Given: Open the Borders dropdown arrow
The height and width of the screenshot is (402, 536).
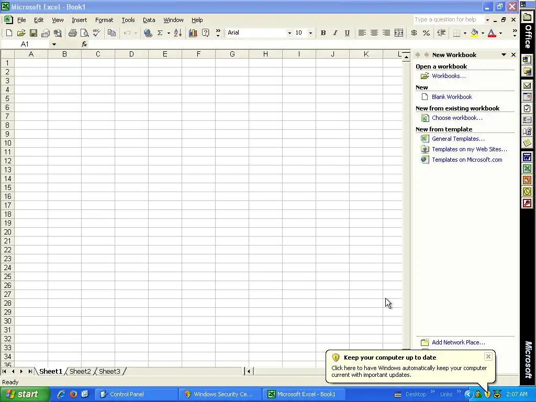Looking at the screenshot, I should coord(465,33).
